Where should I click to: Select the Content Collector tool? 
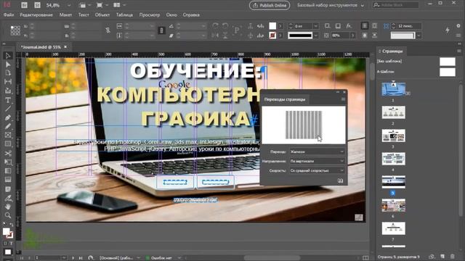pos(8,91)
